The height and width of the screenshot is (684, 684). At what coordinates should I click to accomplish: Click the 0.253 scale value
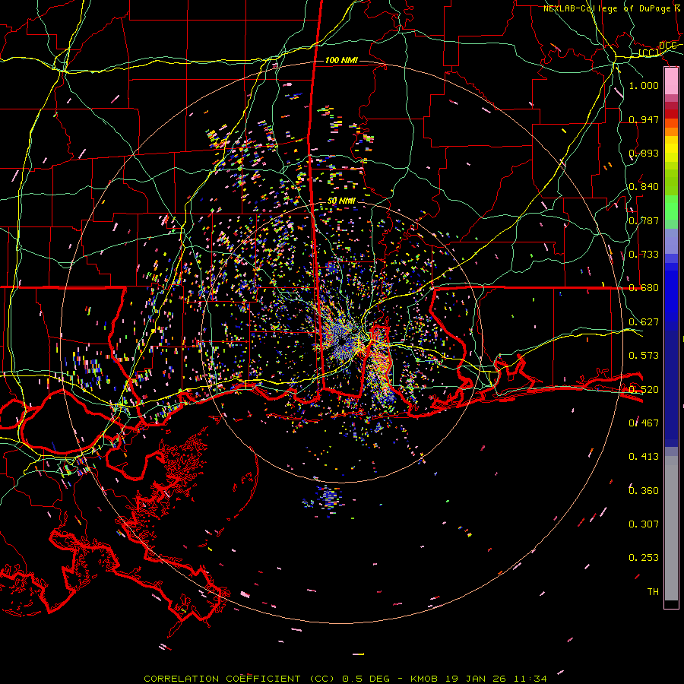coord(644,558)
